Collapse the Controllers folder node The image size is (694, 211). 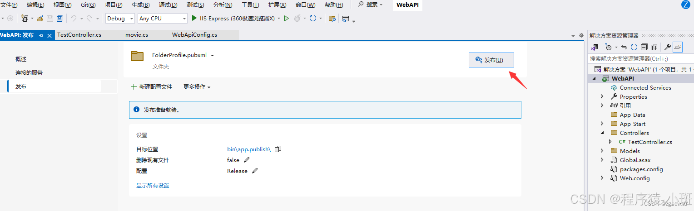602,133
